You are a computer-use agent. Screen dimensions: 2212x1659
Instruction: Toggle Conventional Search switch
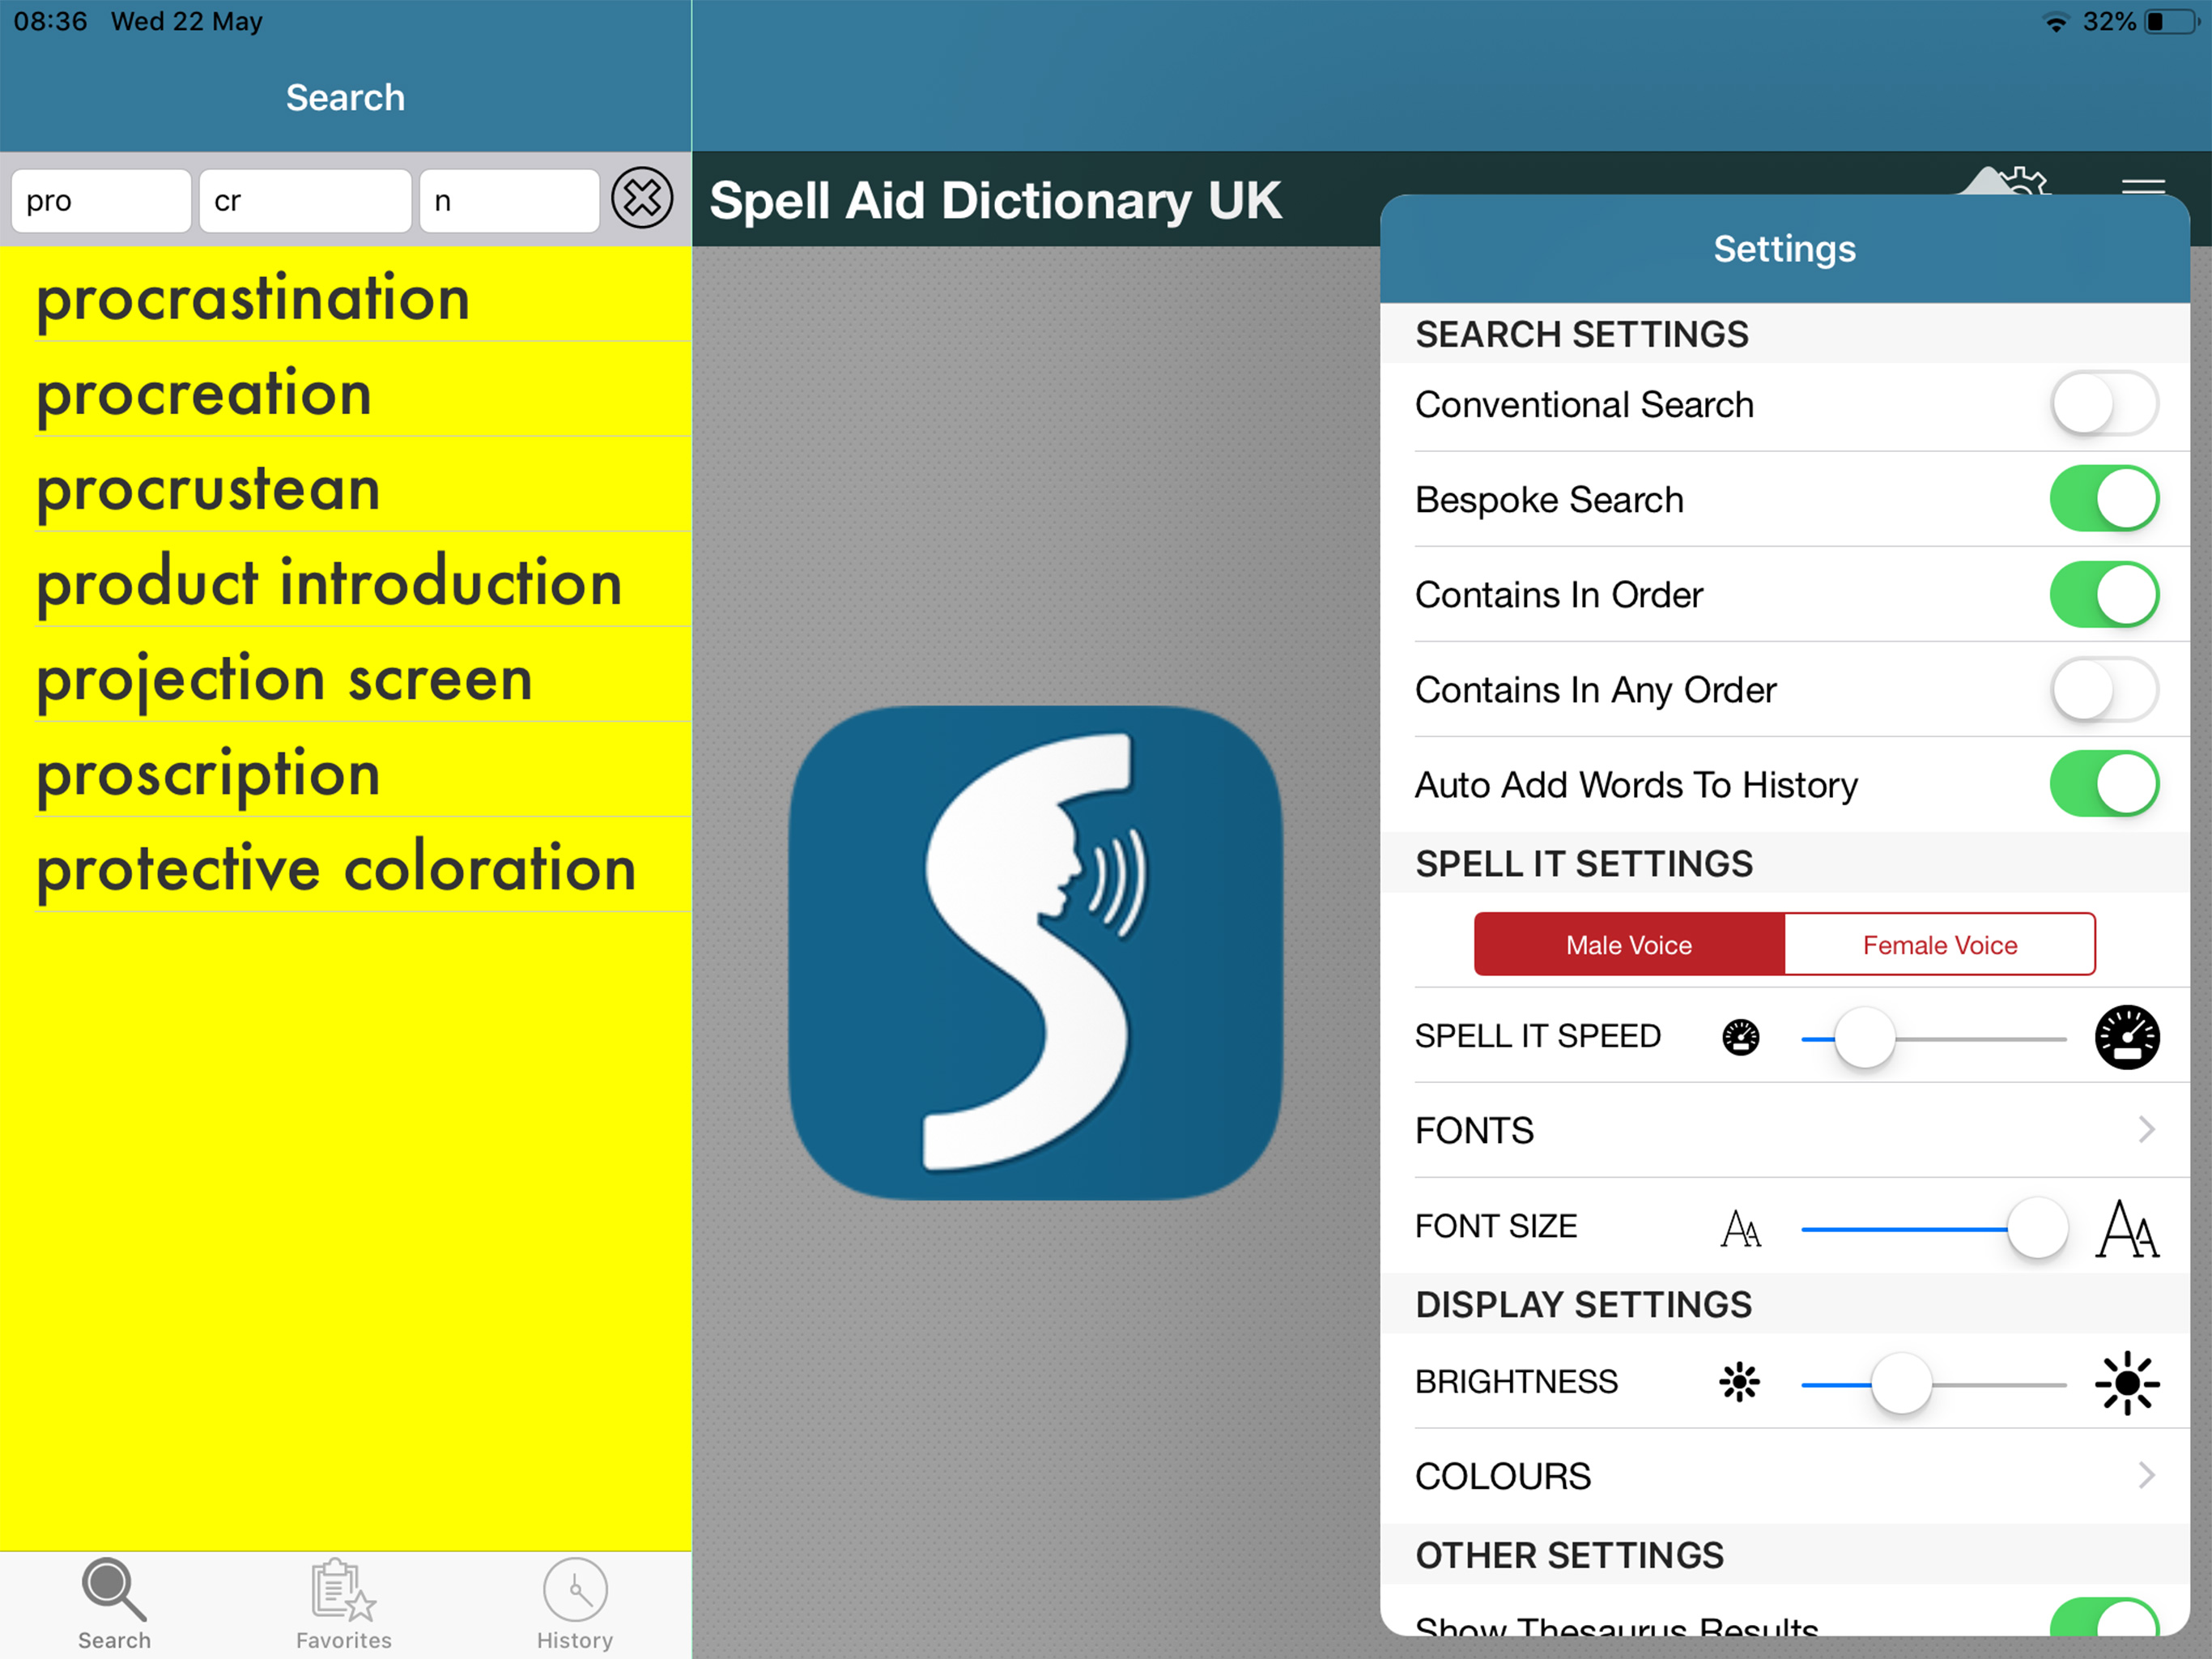click(2104, 404)
